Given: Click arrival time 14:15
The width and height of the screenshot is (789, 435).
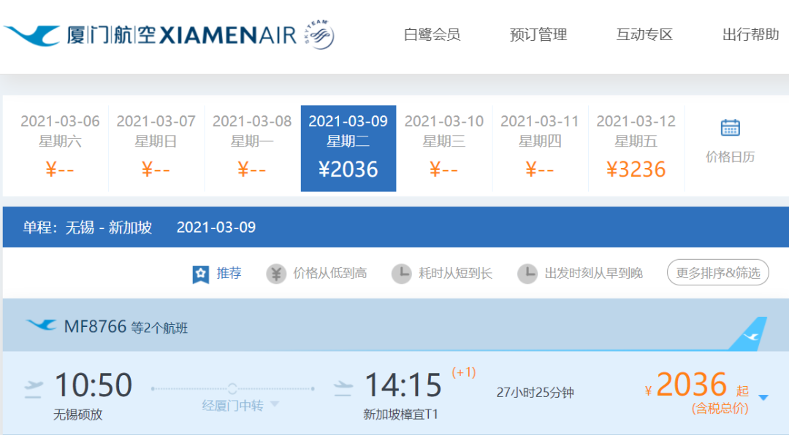Looking at the screenshot, I should pyautogui.click(x=403, y=385).
